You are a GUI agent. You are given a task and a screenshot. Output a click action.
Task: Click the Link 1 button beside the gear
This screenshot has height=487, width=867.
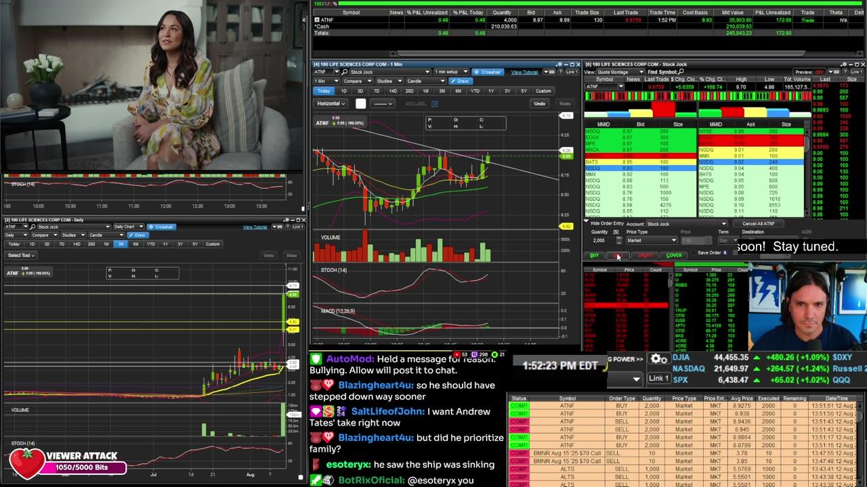click(x=659, y=378)
